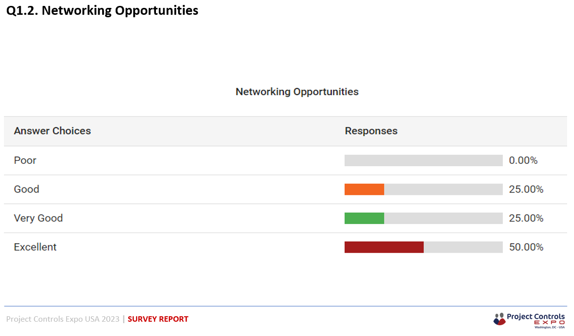Viewport: 574px width, 336px height.
Task: Click the dark red Excellent response bar
Action: point(384,247)
